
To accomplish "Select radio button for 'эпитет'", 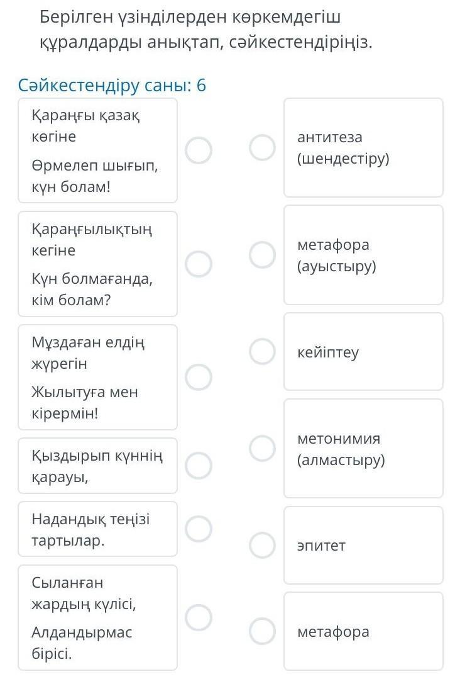I will point(263,545).
